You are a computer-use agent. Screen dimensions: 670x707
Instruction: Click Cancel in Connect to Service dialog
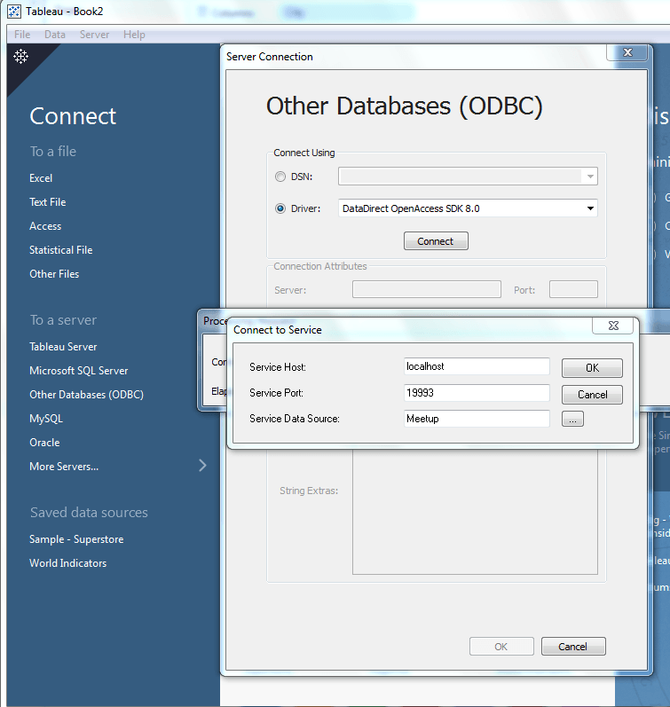point(592,394)
